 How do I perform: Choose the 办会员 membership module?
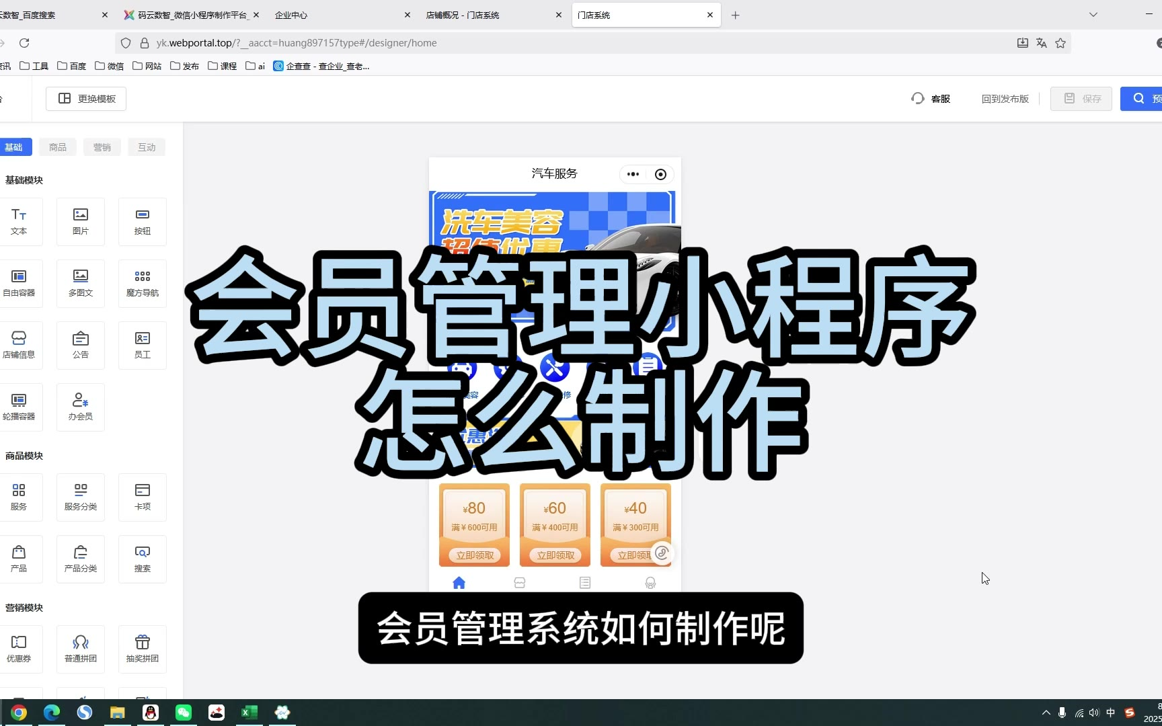(81, 407)
